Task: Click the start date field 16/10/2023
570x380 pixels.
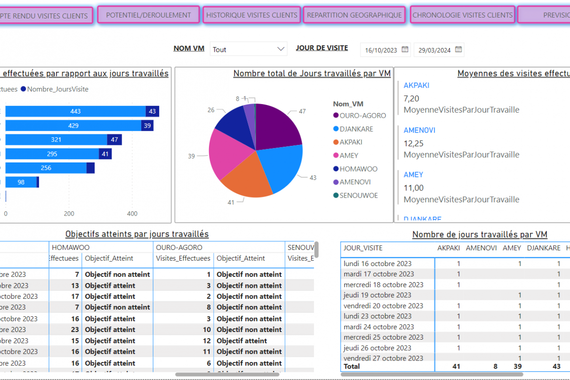Action: [x=380, y=50]
